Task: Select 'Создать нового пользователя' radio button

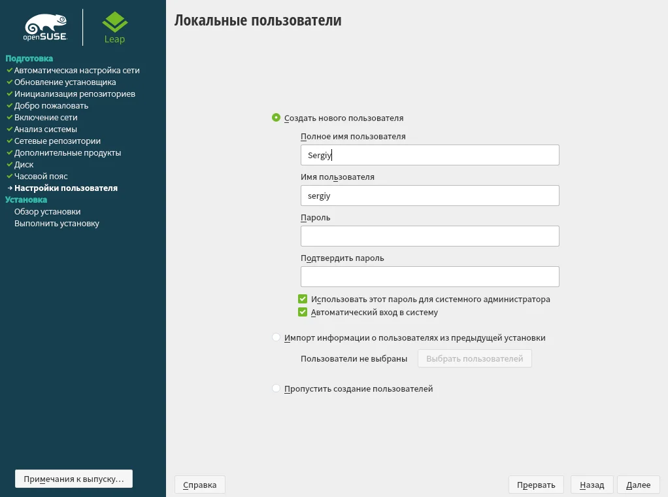Action: 276,118
